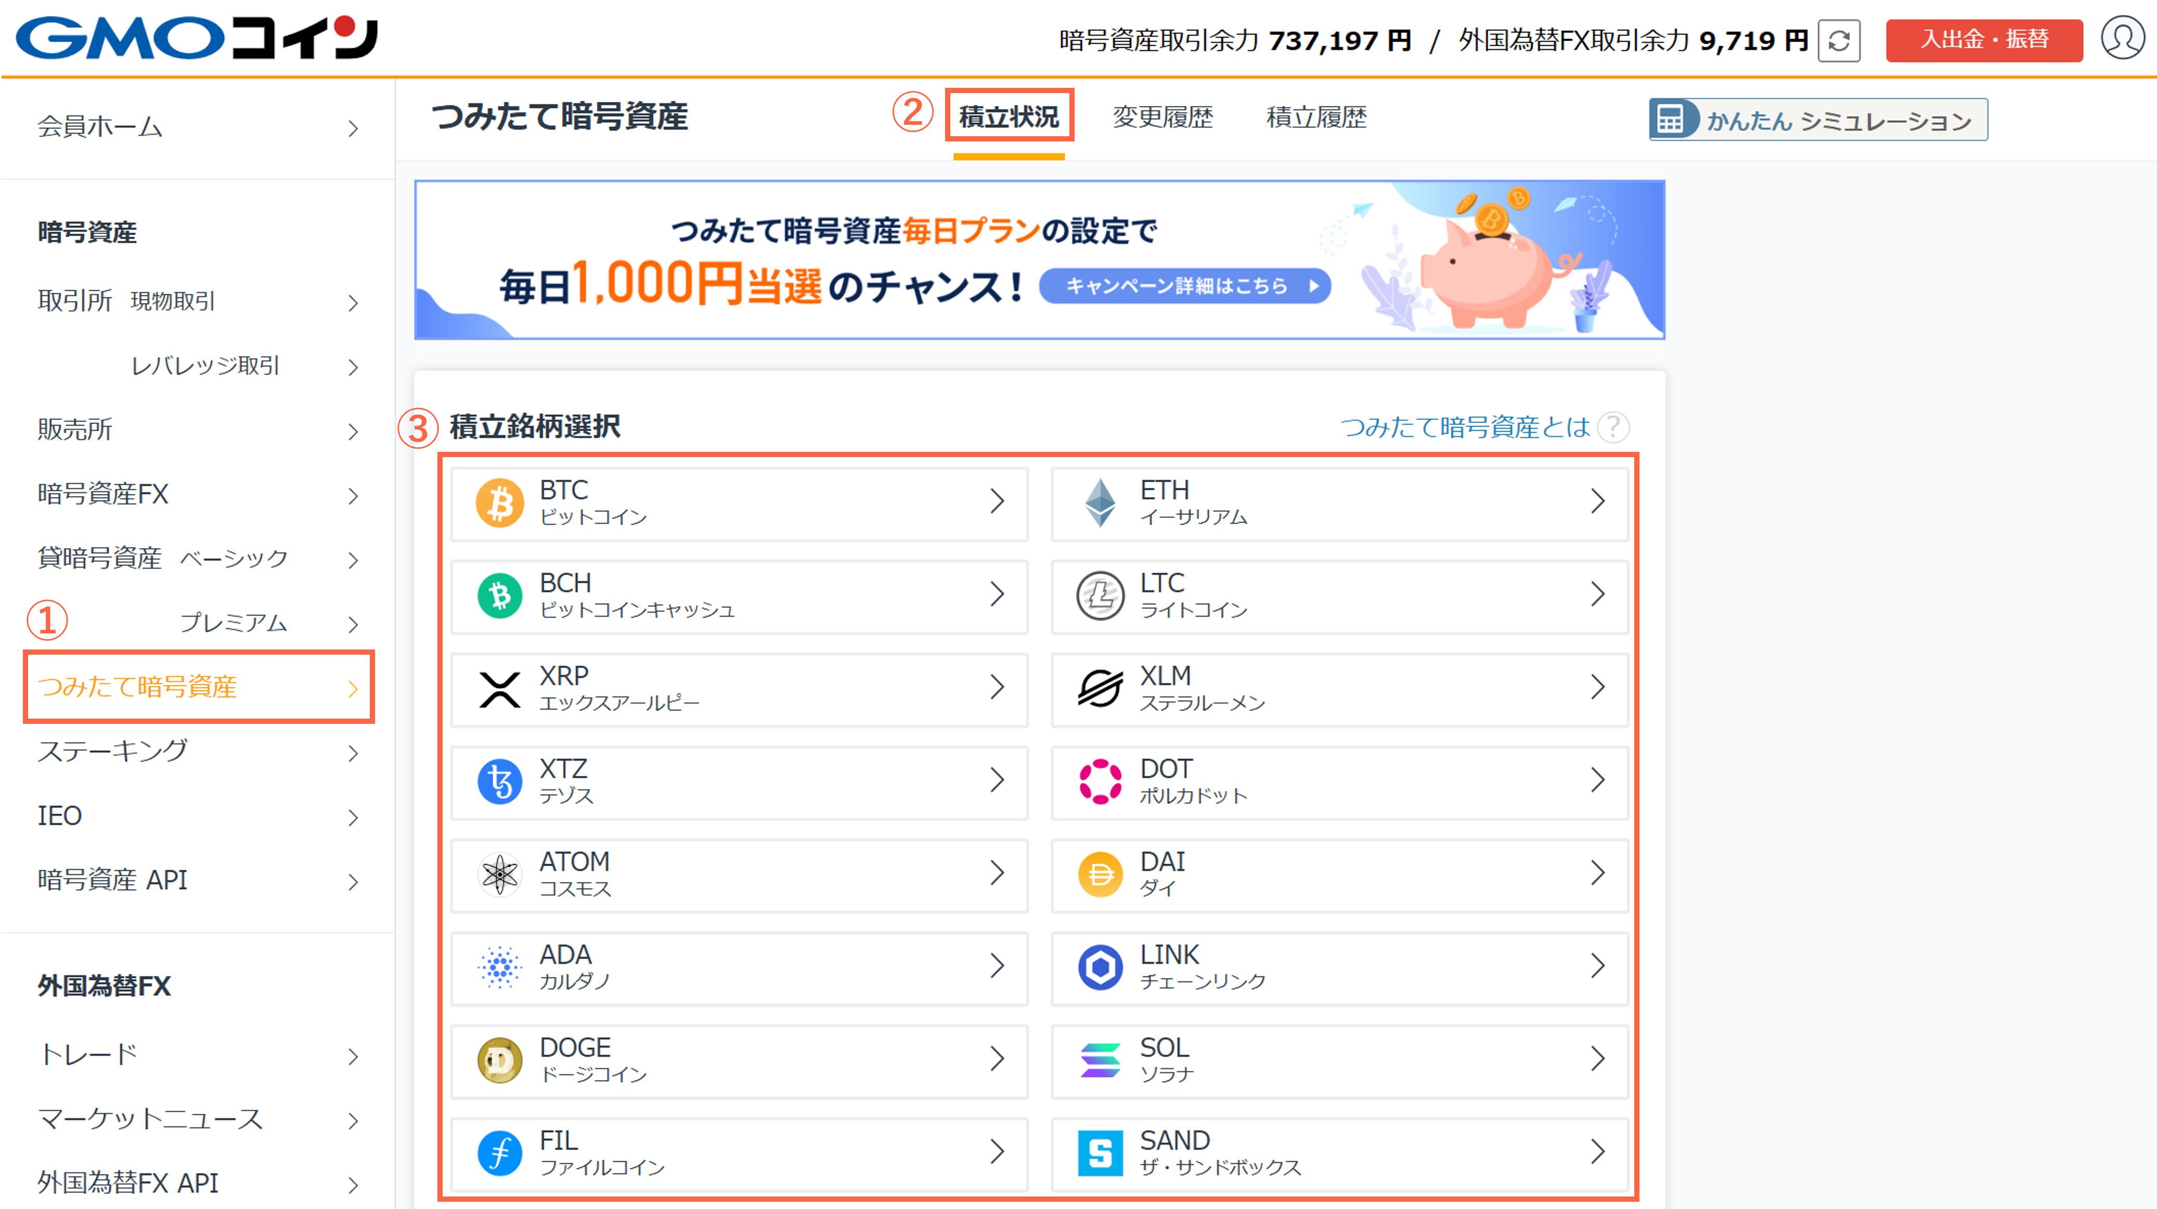Open トレード under 外国為替FX
This screenshot has width=2157, height=1209.
(x=198, y=1055)
